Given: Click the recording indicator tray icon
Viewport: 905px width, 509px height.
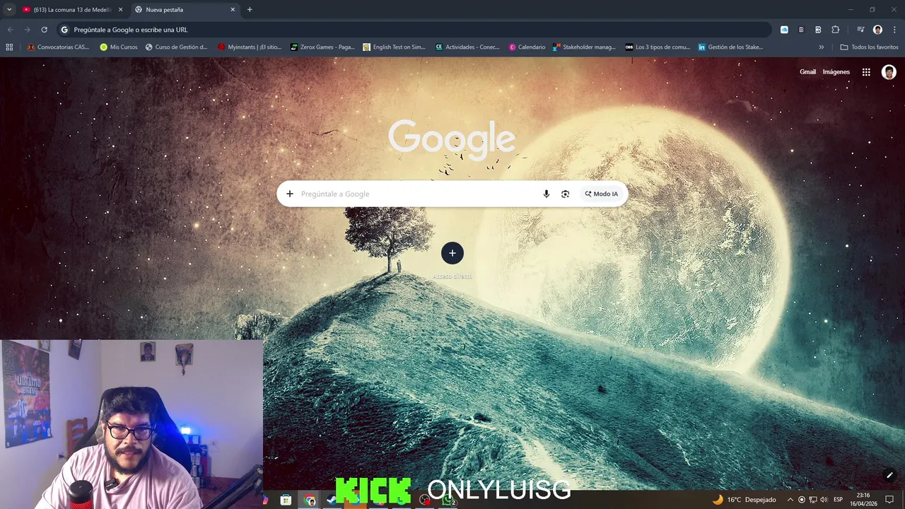Looking at the screenshot, I should pos(801,500).
